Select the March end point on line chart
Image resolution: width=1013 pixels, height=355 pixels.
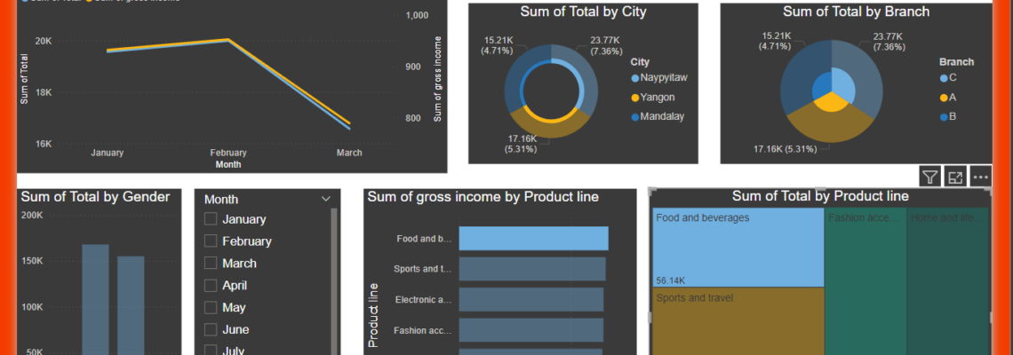click(x=349, y=124)
